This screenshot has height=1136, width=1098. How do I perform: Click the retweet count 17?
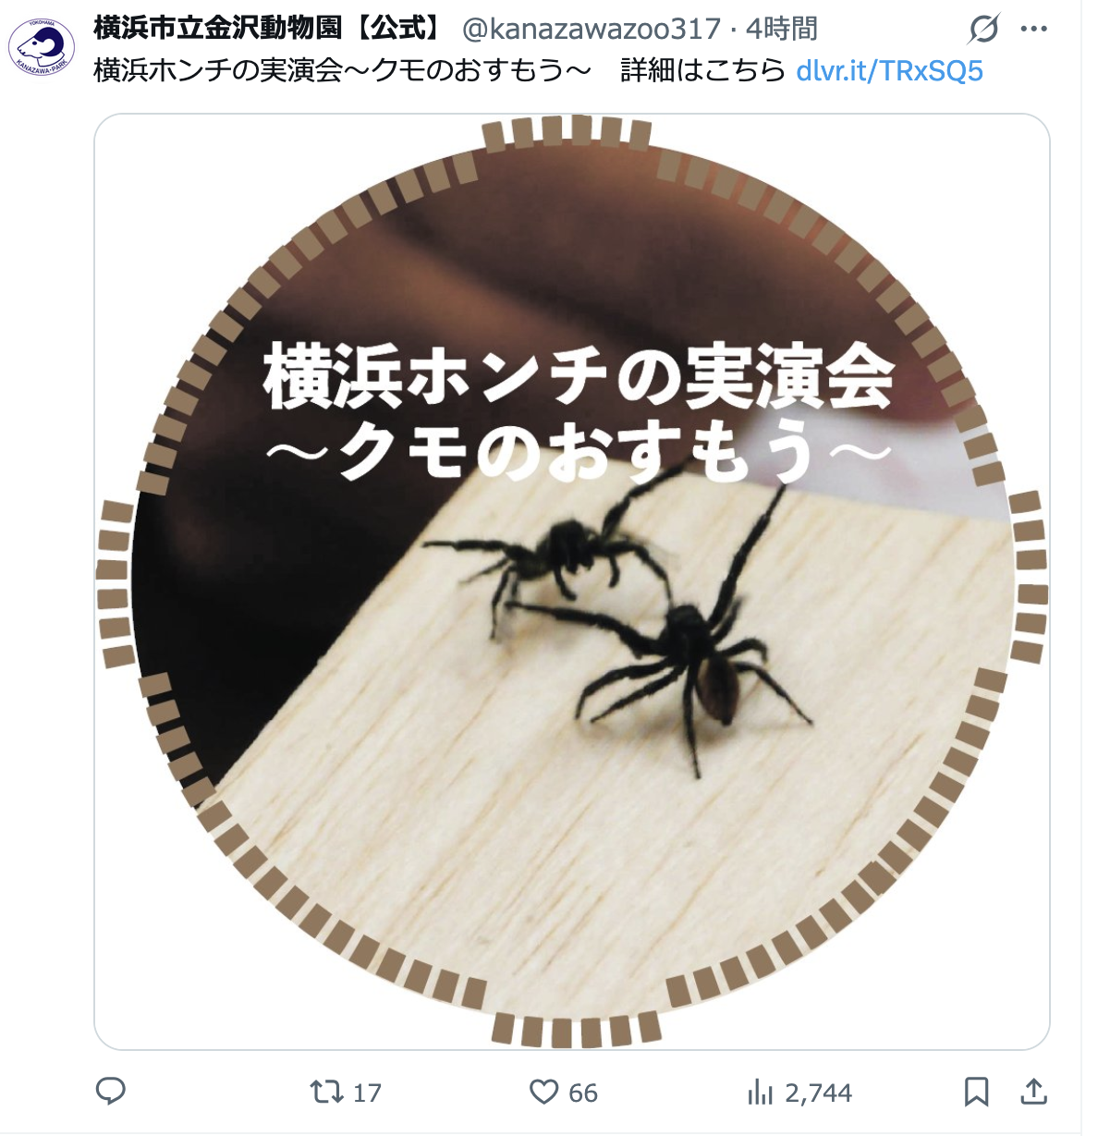tap(367, 1093)
